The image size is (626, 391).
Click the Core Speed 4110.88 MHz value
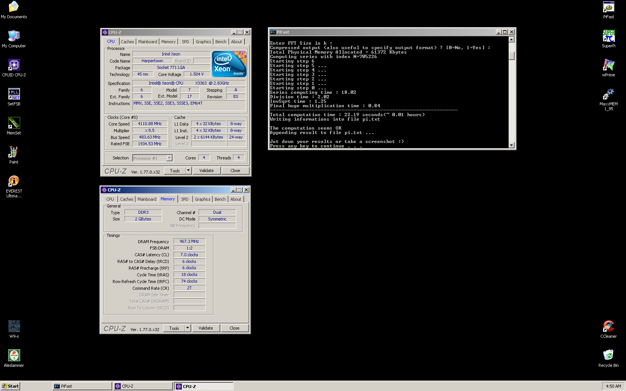pyautogui.click(x=150, y=124)
